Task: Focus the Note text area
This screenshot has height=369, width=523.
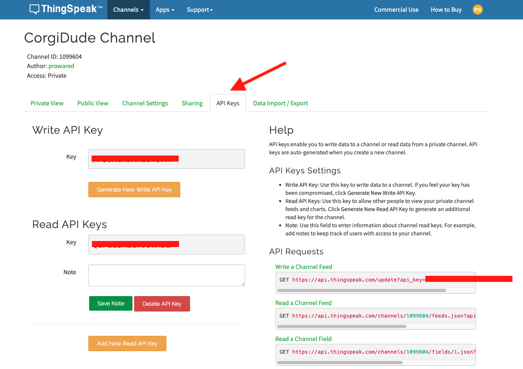Action: tap(167, 275)
